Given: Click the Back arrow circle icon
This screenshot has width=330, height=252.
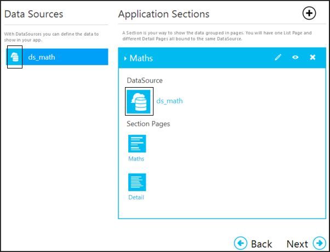Looking at the screenshot, I should click(x=240, y=243).
